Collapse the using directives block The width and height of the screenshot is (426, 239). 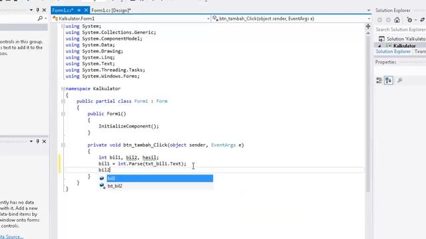pyautogui.click(x=63, y=27)
